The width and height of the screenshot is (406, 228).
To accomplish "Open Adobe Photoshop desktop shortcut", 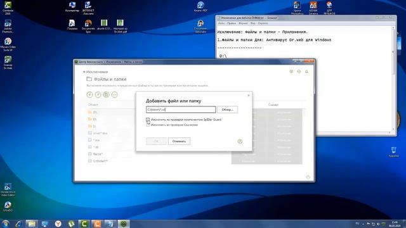I will (8, 27).
